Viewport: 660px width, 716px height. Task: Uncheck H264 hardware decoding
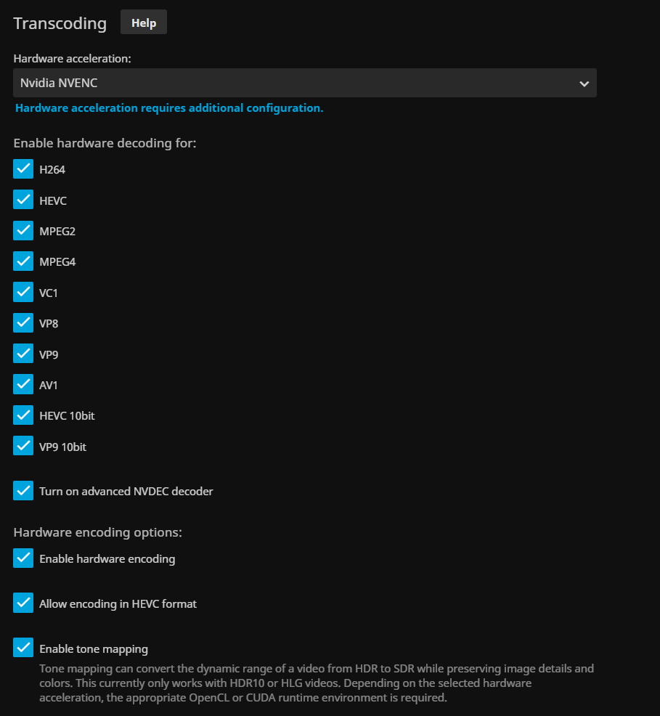(x=23, y=169)
